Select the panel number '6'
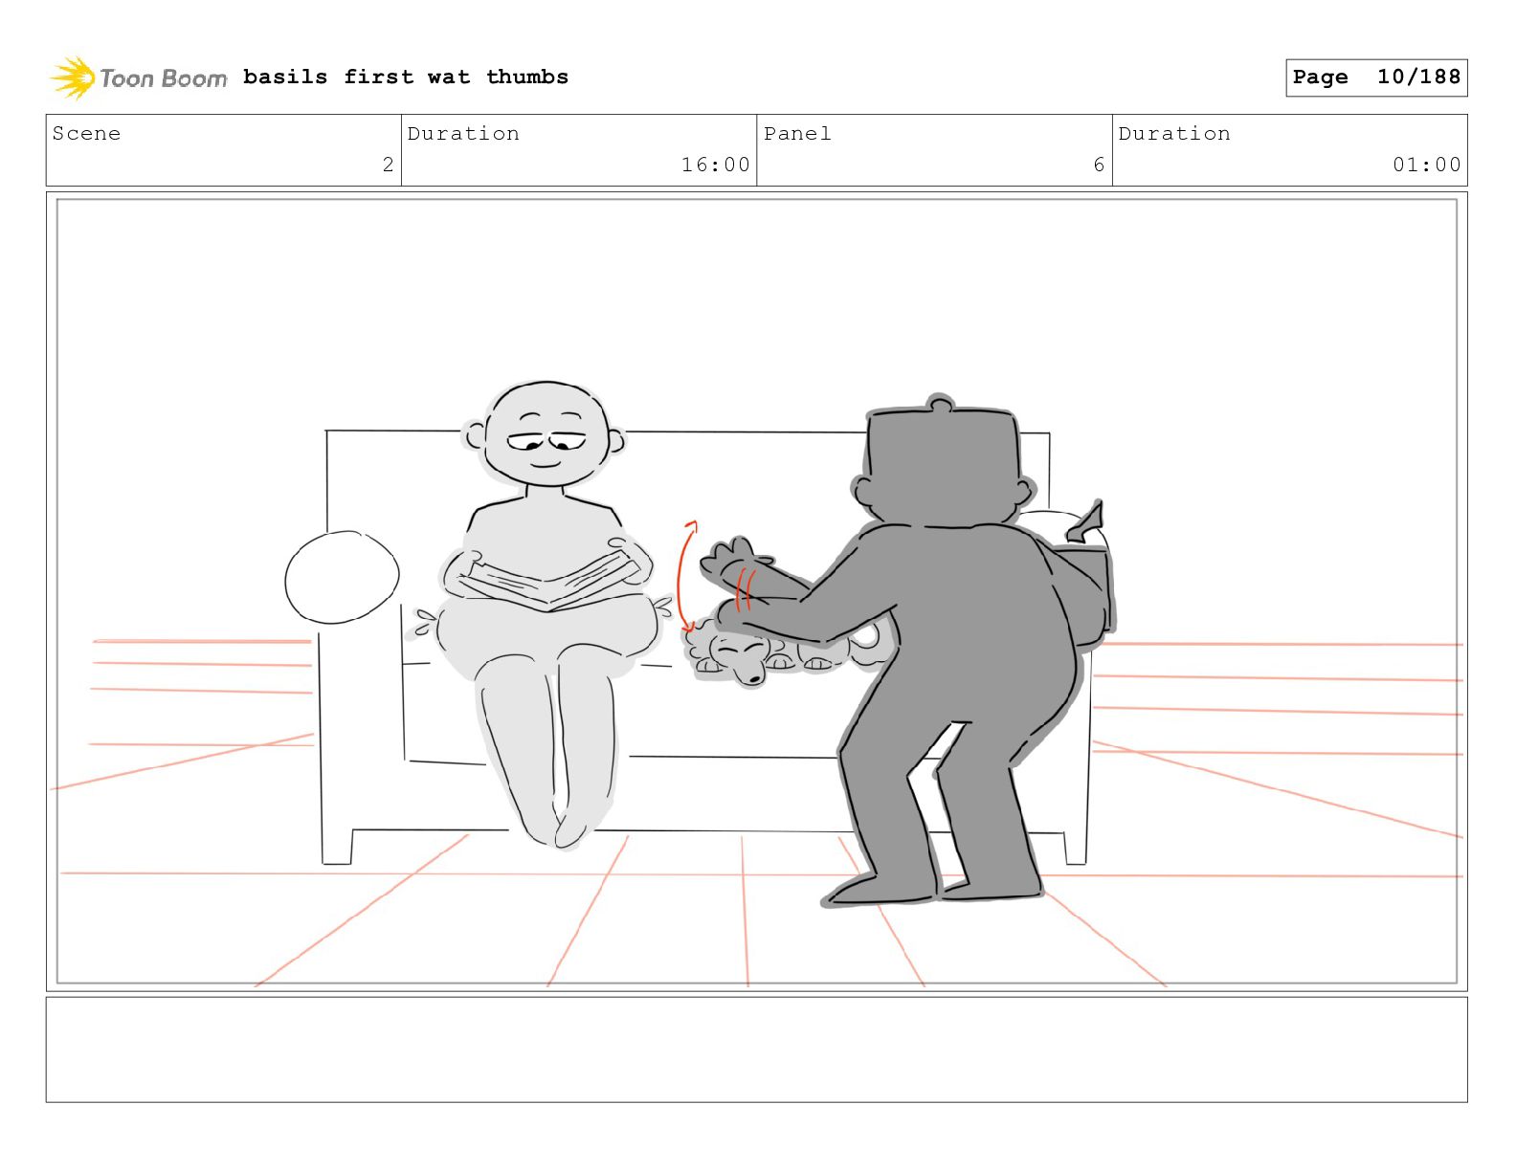Viewport: 1516px width, 1171px height. (x=1099, y=165)
